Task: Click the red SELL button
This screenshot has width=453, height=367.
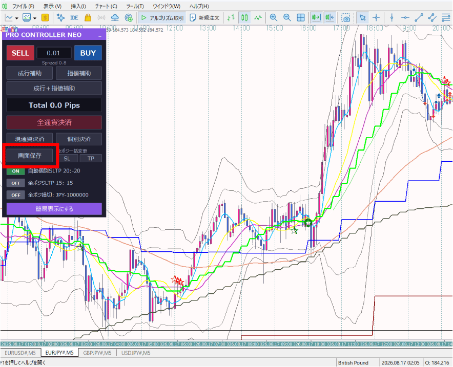Action: 20,53
